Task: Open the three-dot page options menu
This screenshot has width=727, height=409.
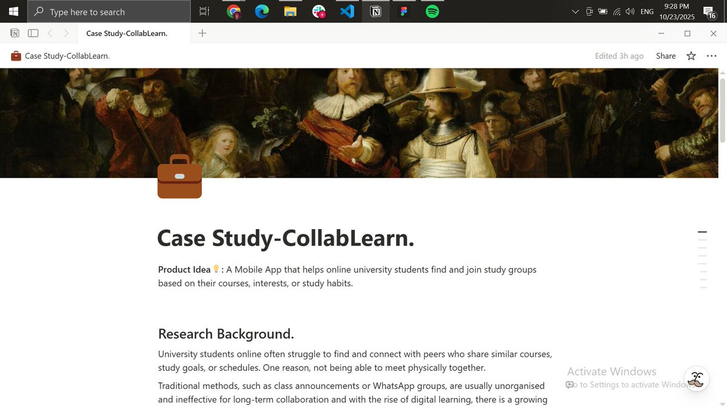Action: 711,56
